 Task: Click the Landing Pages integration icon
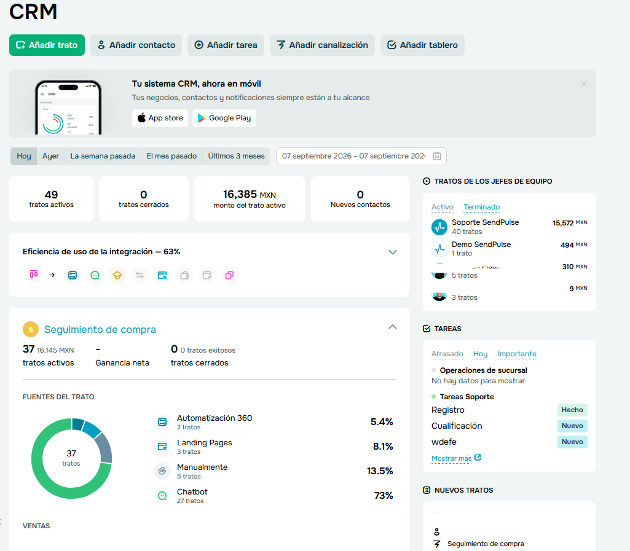coord(162,275)
